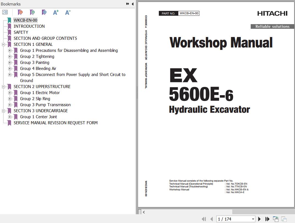Go to the first page

(x=204, y=219)
